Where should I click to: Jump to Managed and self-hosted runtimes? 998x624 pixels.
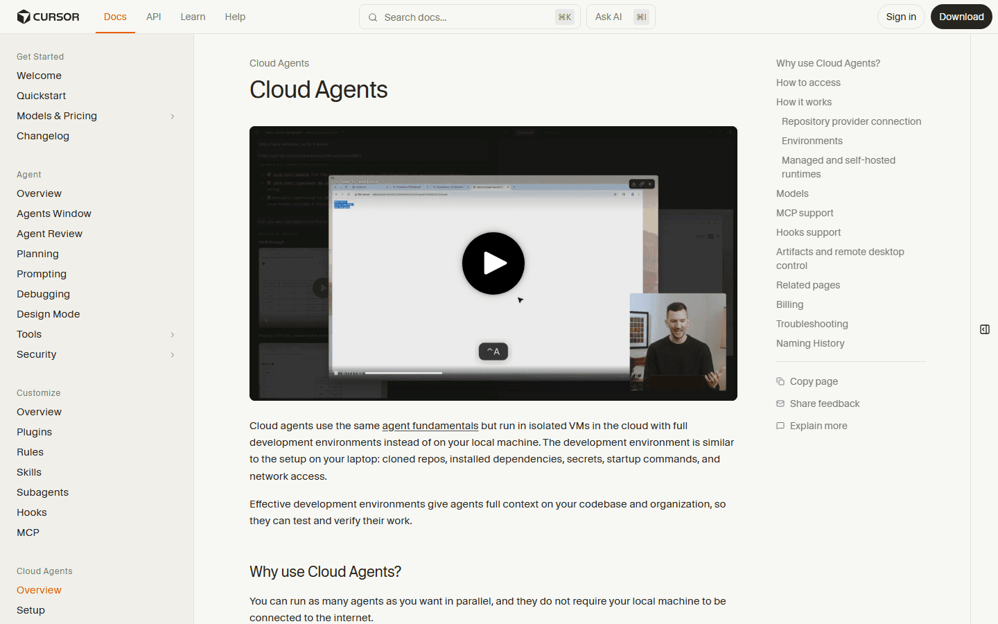tap(839, 167)
